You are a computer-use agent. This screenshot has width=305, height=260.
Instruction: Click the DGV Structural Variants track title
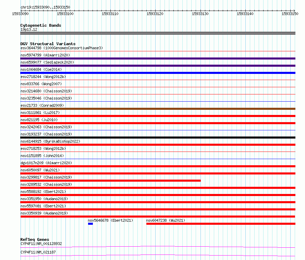click(48, 44)
